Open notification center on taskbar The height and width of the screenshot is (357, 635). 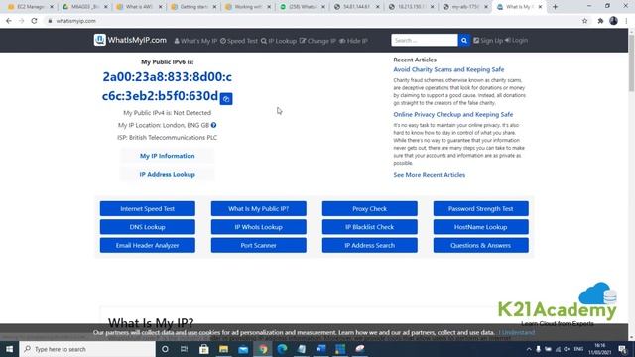pos(622,349)
